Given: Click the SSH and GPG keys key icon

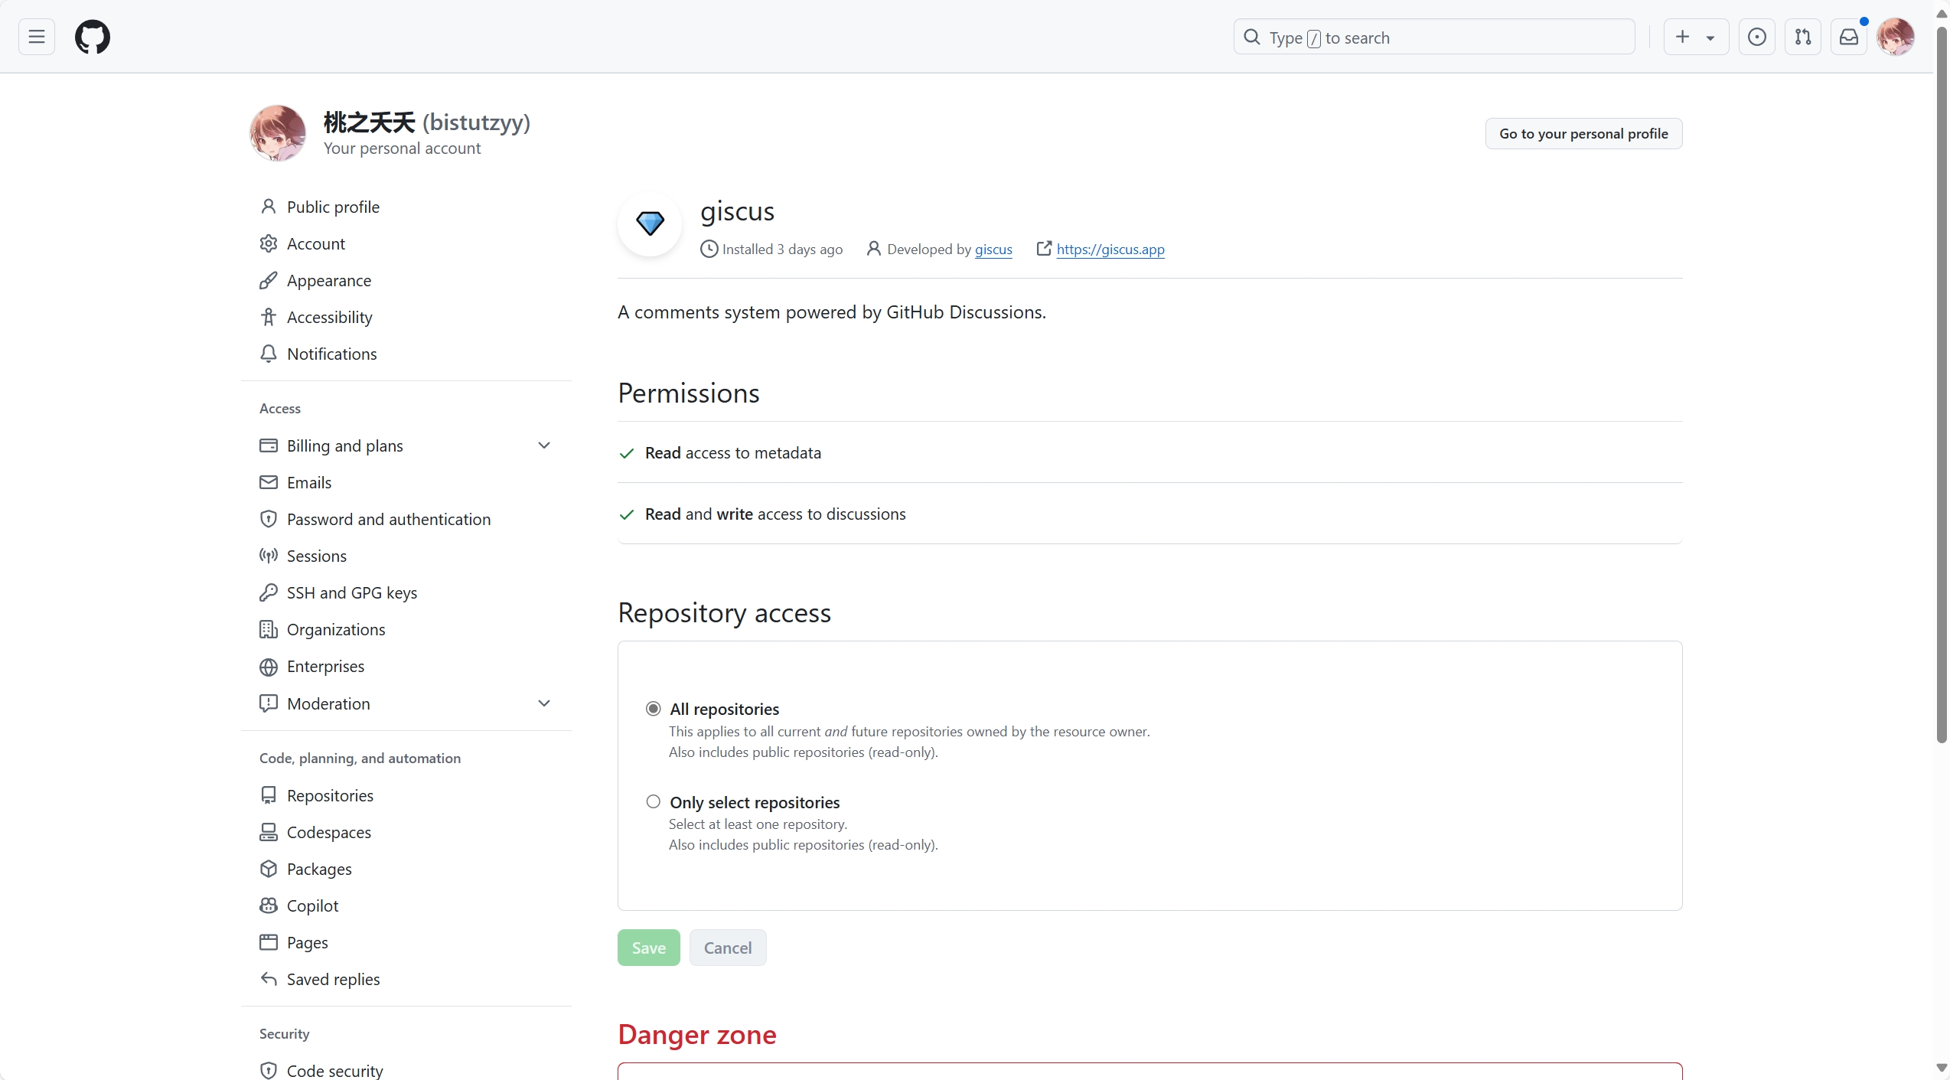Looking at the screenshot, I should [269, 592].
